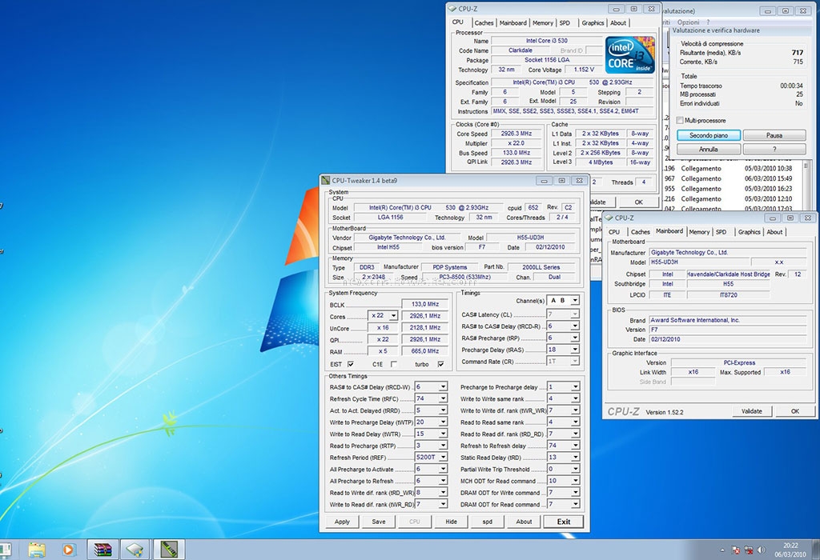Click the title bar icon of the CPU-Z Mainboard window
The width and height of the screenshot is (820, 560).
[609, 218]
